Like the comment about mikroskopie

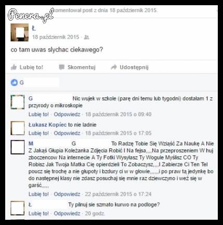pos(38,115)
